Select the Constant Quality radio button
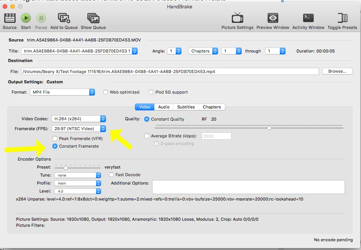 147,119
